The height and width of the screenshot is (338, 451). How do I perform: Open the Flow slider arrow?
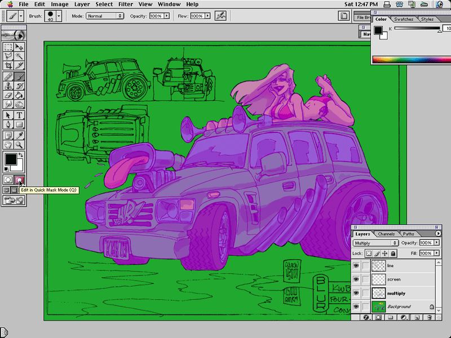[207, 16]
